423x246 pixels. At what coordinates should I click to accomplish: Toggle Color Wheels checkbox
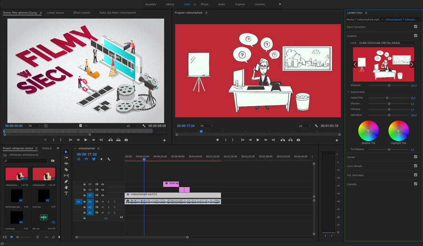click(415, 166)
